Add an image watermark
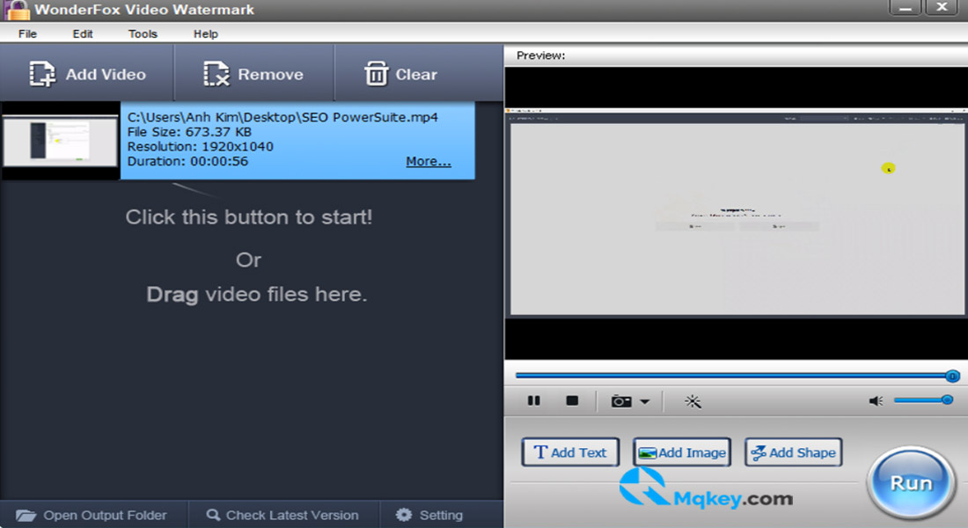Viewport: 968px width, 528px height. 682,452
